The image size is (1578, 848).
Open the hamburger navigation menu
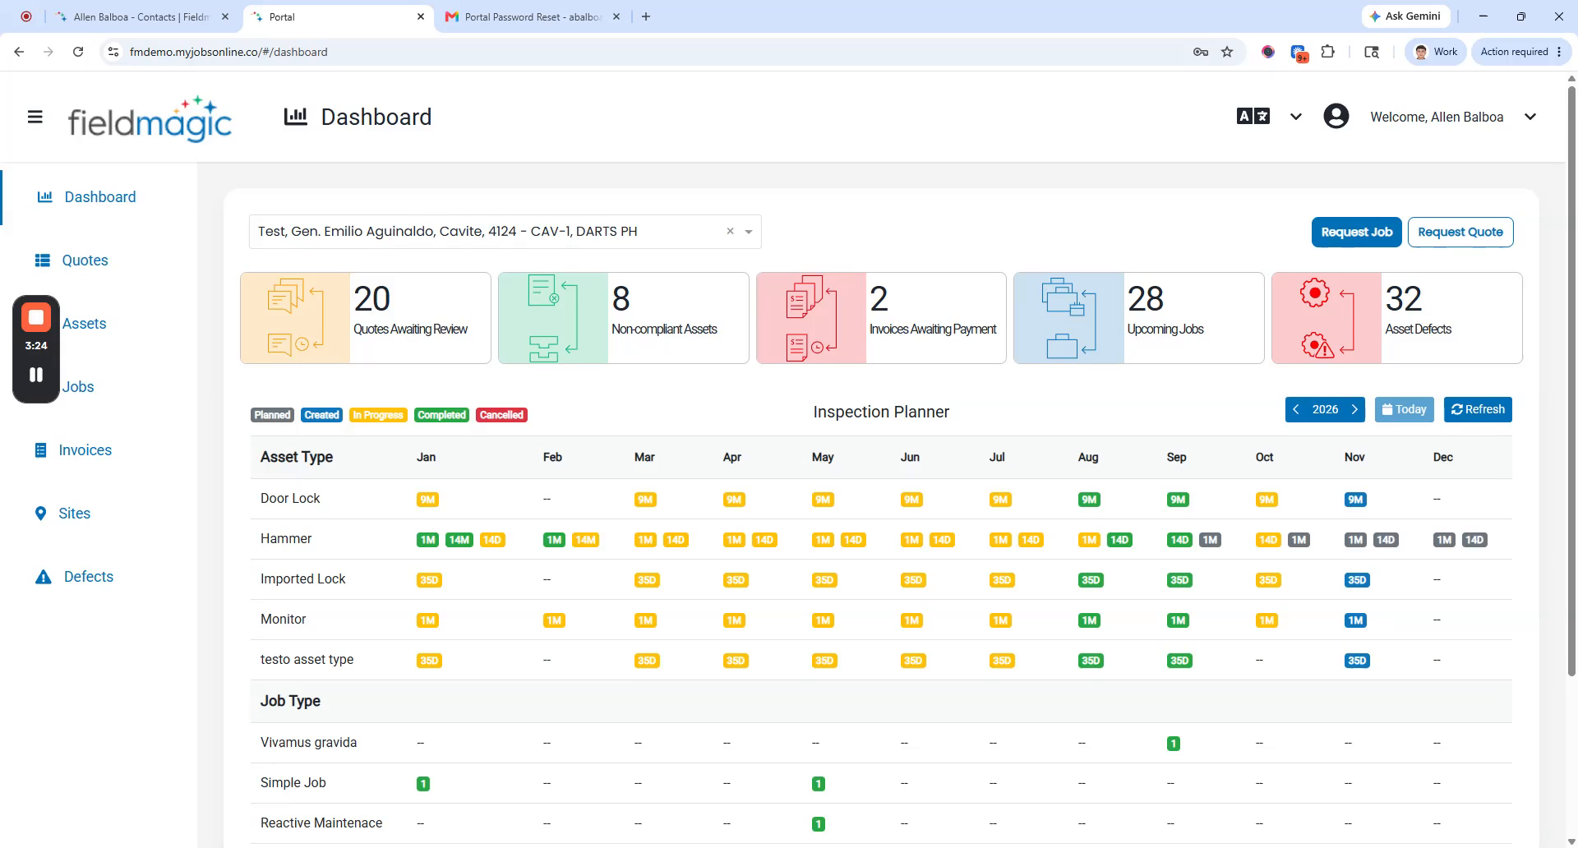click(x=35, y=117)
